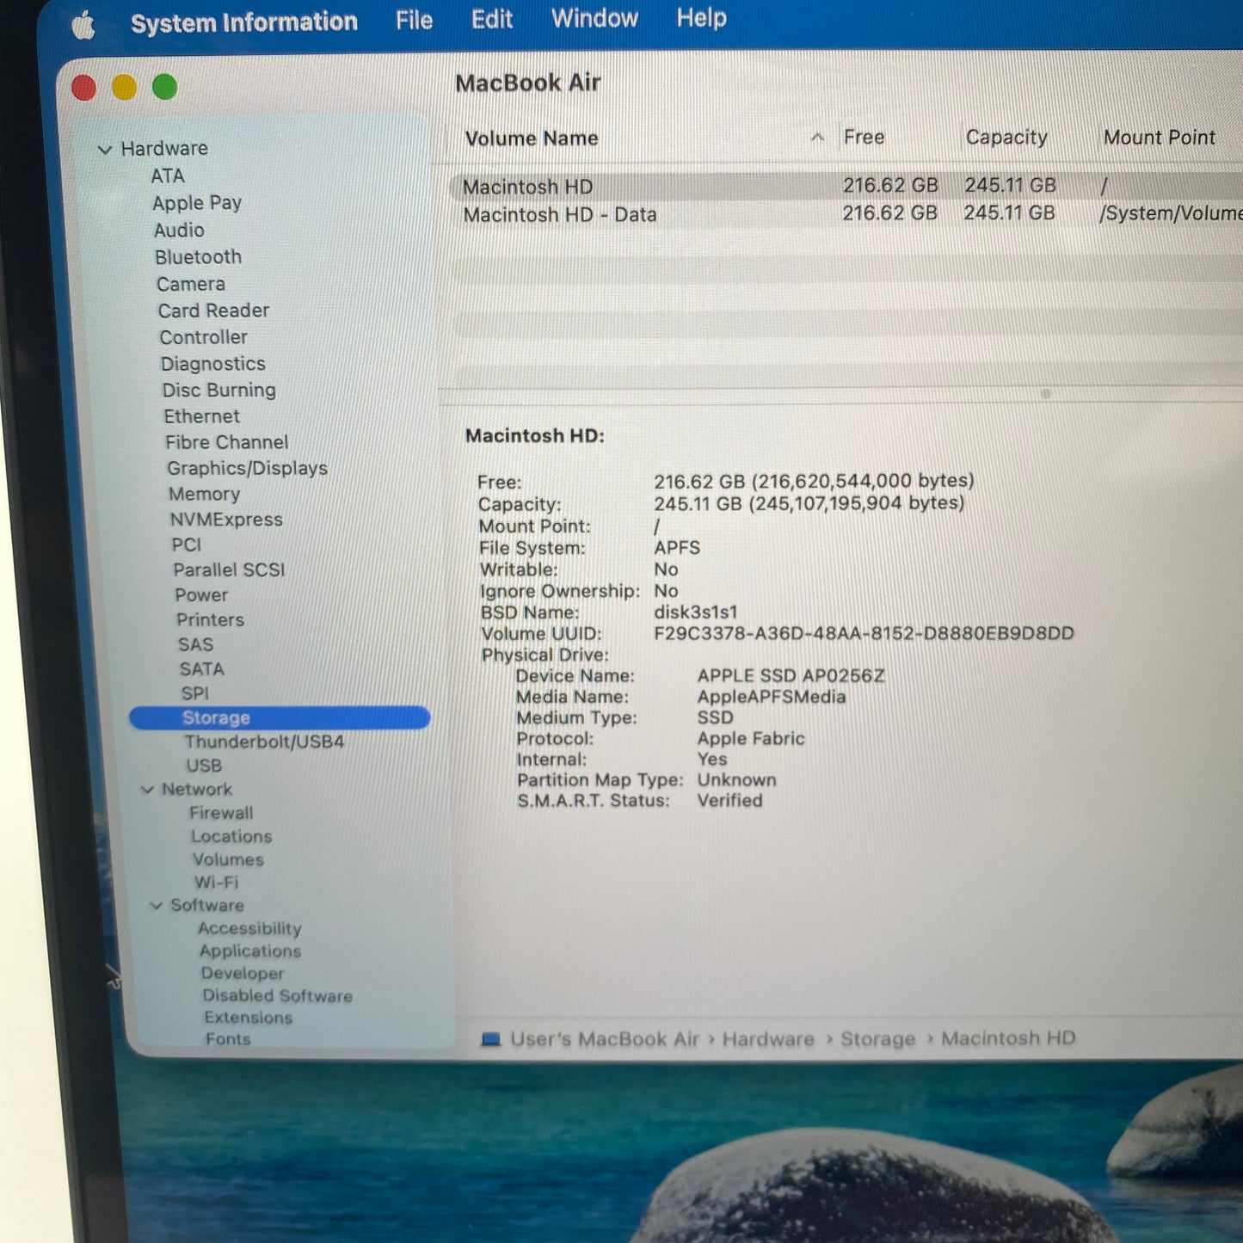This screenshot has height=1243, width=1243.
Task: Select Card Reader in the sidebar
Action: [213, 311]
